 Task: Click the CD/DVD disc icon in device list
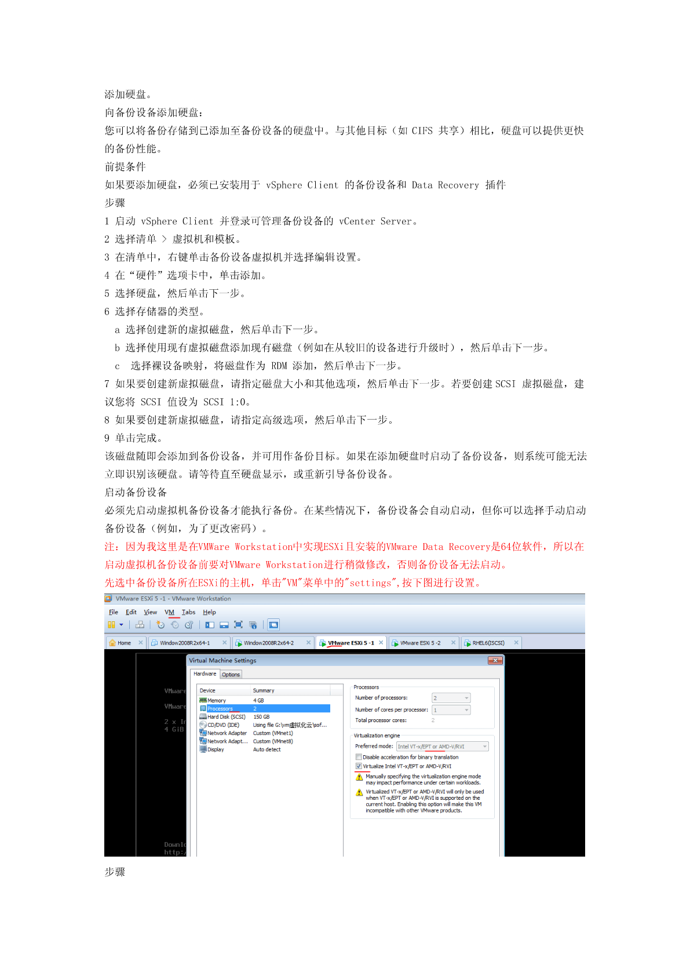203,725
